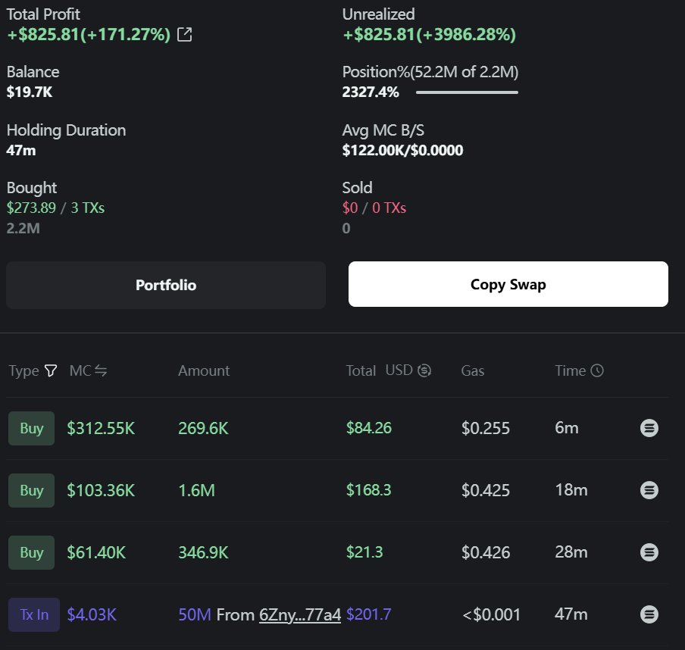Click the 269.6K amount cell
Viewport: 685px width, 650px height.
click(203, 429)
